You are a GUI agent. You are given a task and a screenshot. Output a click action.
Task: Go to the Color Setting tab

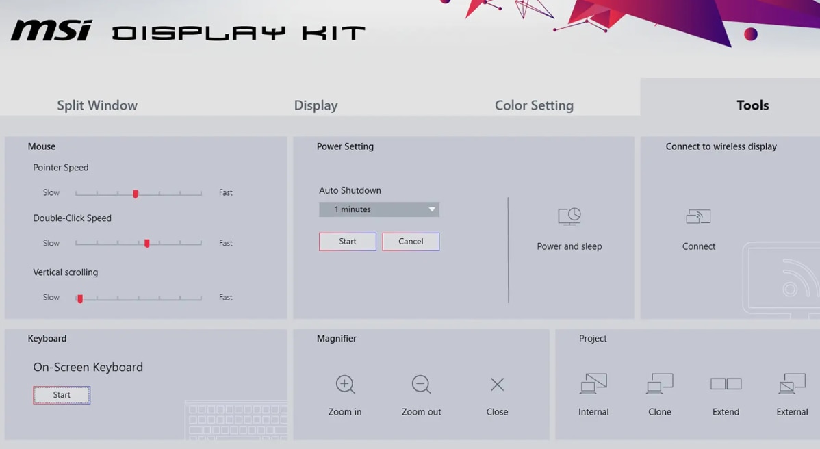click(x=534, y=105)
